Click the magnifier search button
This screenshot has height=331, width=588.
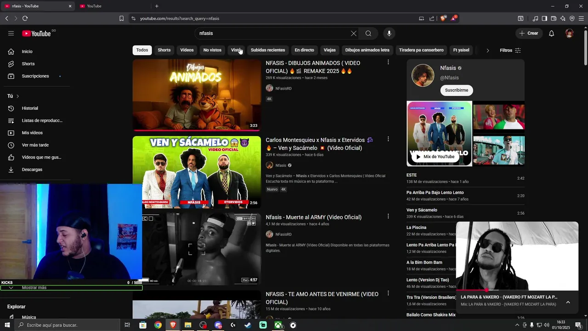(x=368, y=33)
